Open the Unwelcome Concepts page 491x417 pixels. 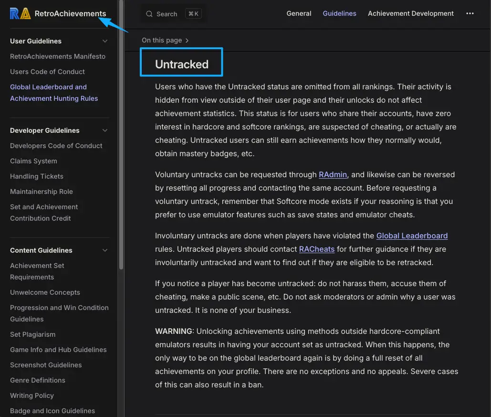coord(45,292)
